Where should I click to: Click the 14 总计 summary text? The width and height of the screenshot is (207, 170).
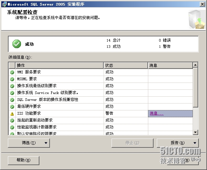coord(114,40)
